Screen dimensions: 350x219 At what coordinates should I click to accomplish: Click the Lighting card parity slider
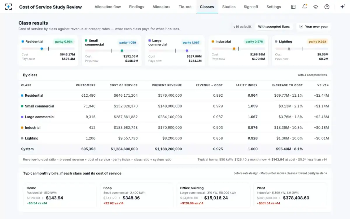[x=302, y=49]
